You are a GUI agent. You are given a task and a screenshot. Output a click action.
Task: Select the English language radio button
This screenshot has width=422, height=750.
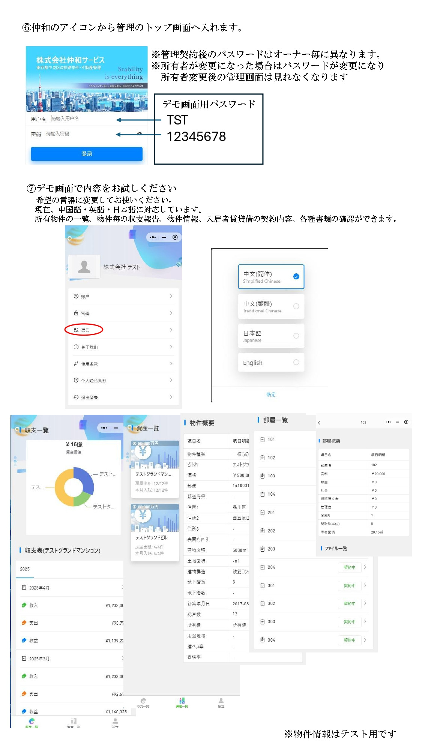click(296, 362)
